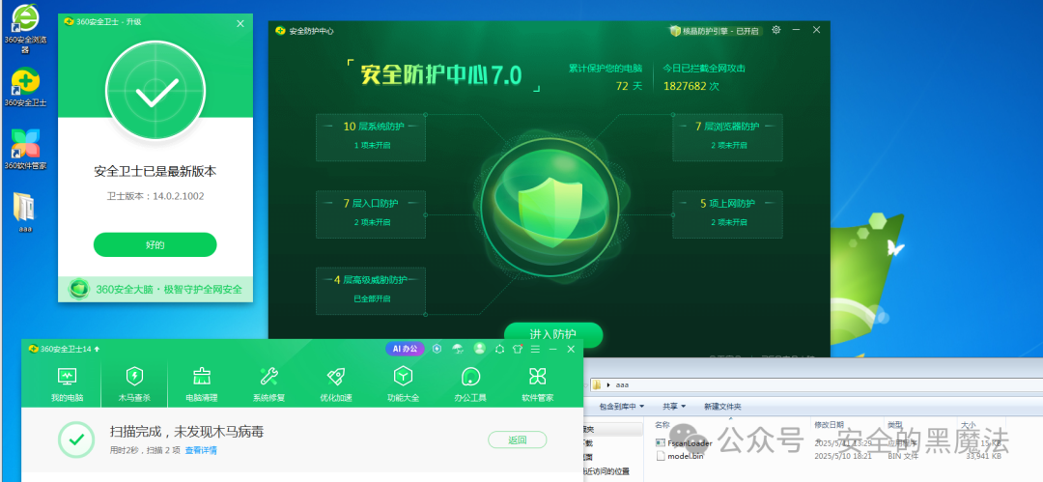Click the 核晶防护引擎 cube icon
Image resolution: width=1043 pixels, height=482 pixels.
point(675,31)
